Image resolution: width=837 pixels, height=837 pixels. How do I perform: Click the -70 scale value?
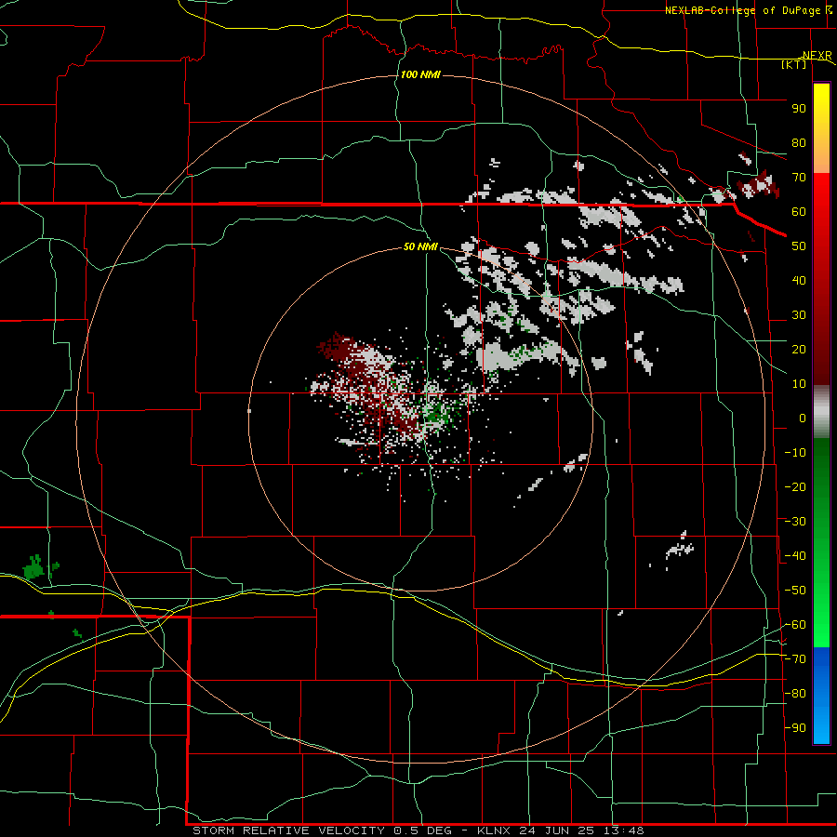point(795,659)
